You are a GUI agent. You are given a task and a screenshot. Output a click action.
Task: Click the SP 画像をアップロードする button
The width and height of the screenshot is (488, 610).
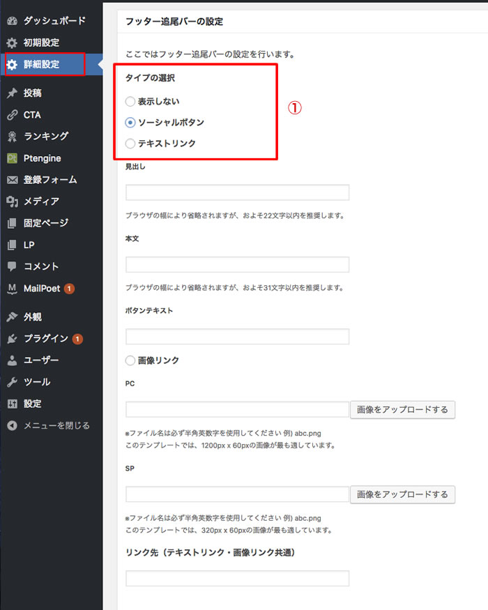click(x=402, y=494)
